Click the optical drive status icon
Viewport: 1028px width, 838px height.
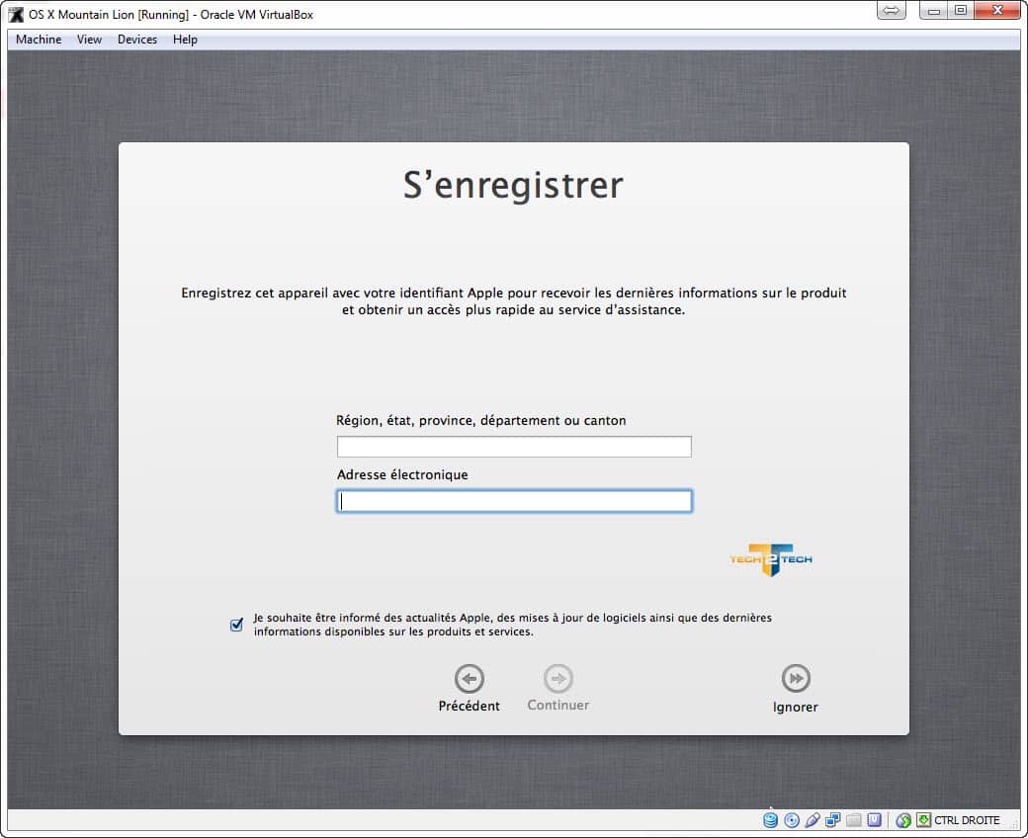792,819
